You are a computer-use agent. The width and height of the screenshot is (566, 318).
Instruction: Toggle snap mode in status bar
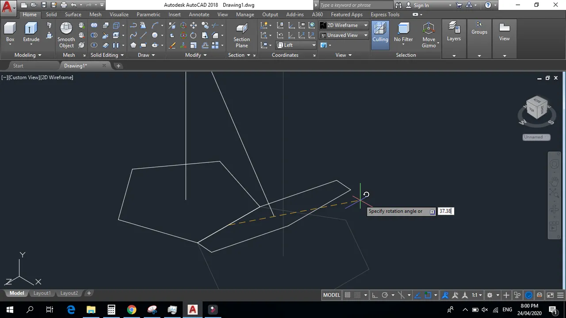pyautogui.click(x=357, y=295)
